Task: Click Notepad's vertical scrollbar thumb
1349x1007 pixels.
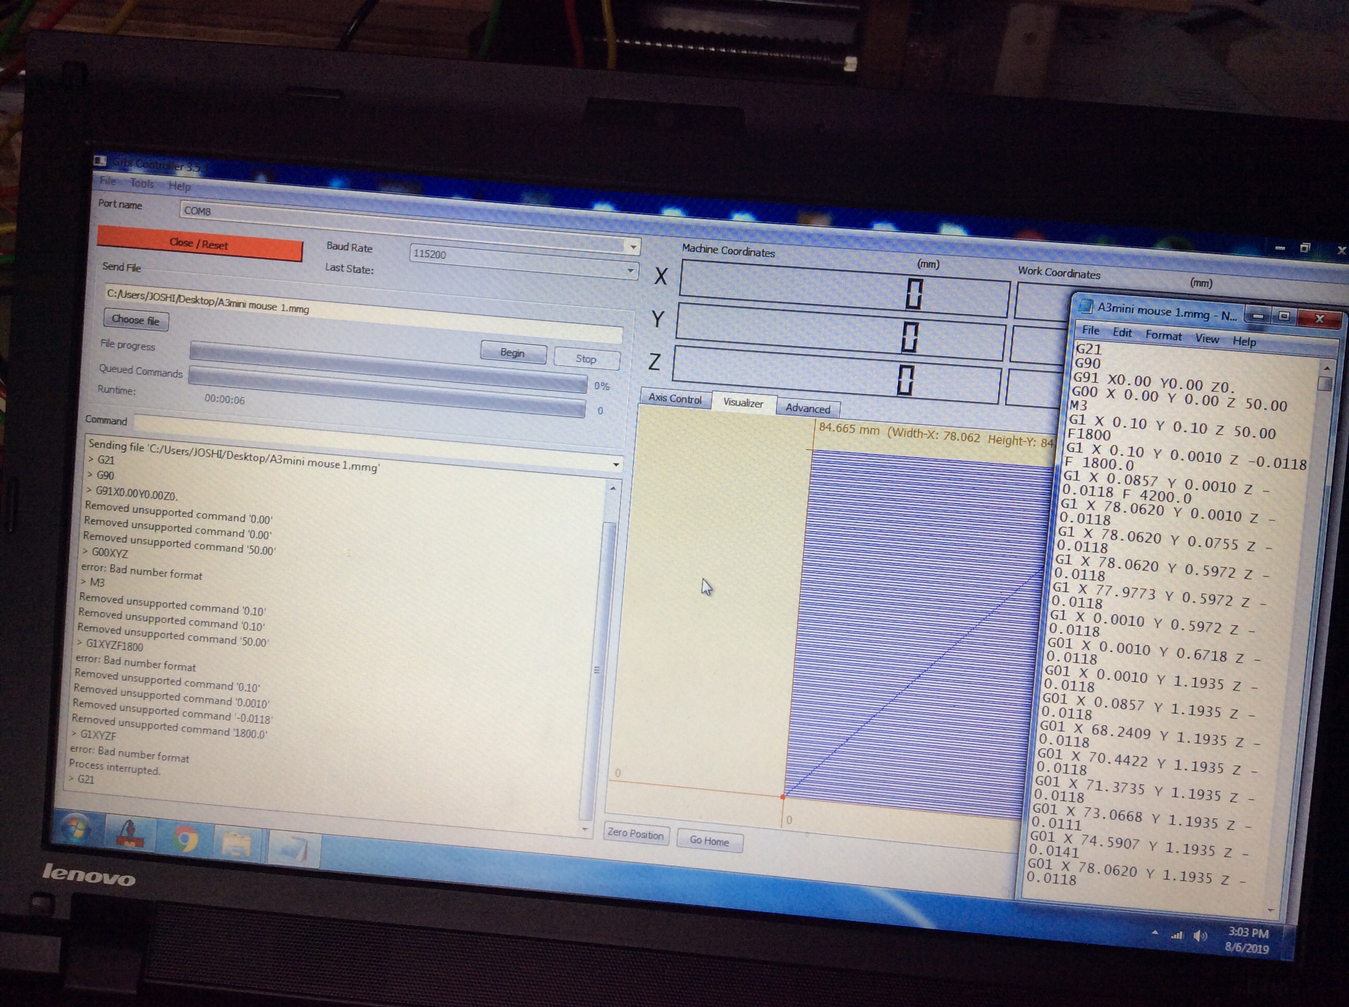Action: [x=1324, y=384]
